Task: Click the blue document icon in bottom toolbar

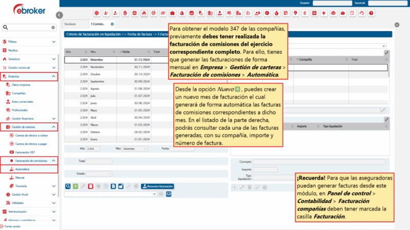Action: click(113, 187)
